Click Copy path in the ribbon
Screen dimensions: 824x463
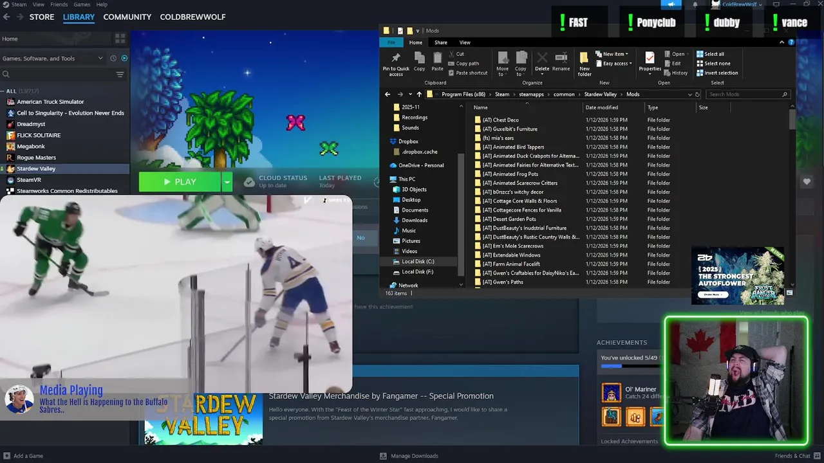(x=463, y=64)
